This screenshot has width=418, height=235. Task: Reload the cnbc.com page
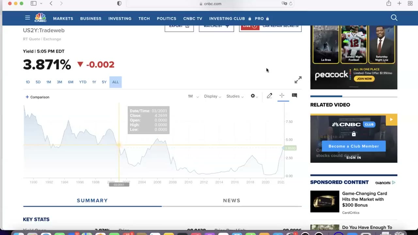point(291,4)
